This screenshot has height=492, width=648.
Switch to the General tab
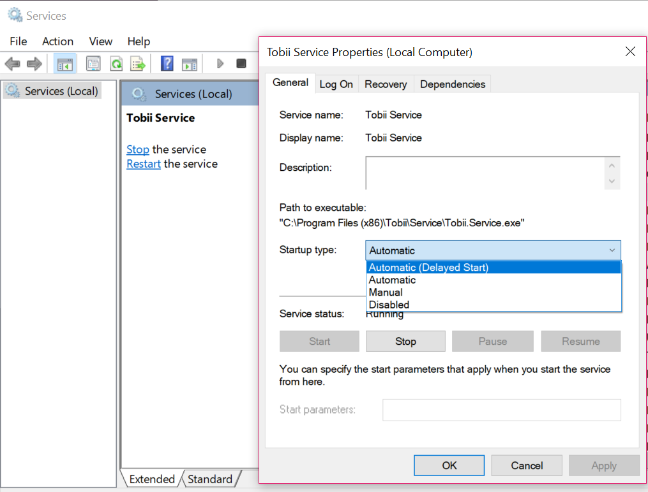(x=290, y=82)
